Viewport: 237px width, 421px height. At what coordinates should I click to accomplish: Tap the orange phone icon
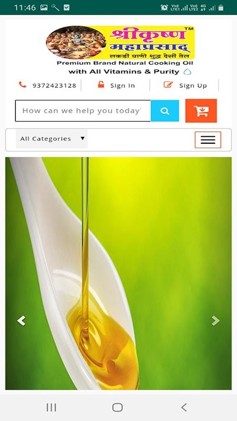point(23,85)
